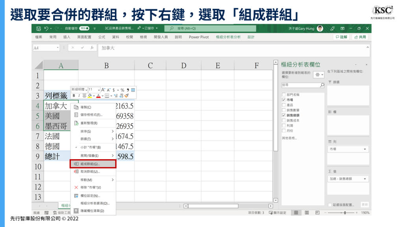Click the Gary Hung account avatar
Viewport: 403px width, 227px height.
click(320, 28)
